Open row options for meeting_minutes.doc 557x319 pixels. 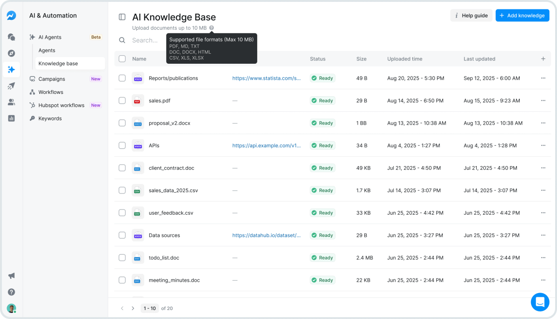coord(543,280)
